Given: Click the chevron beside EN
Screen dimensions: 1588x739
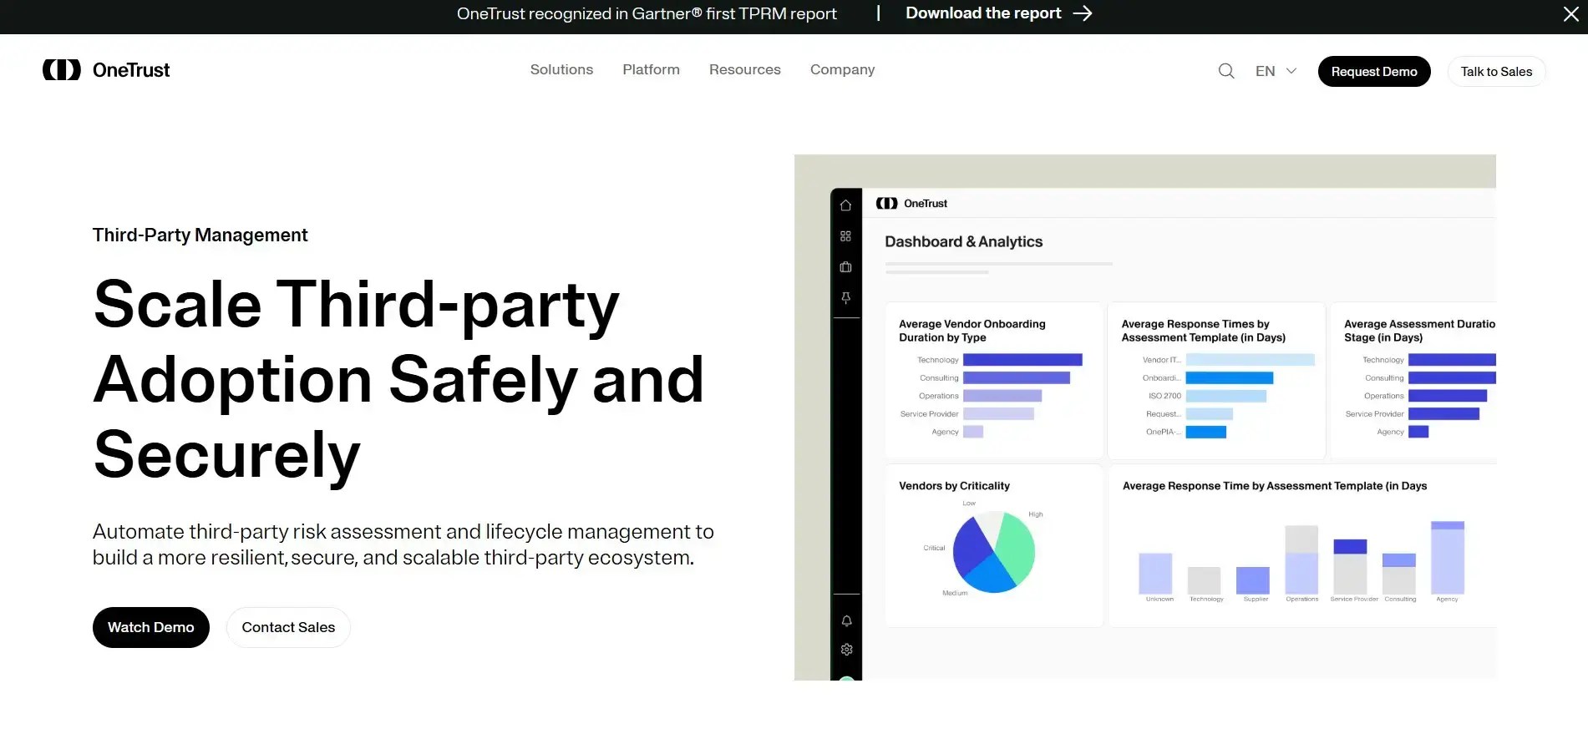Looking at the screenshot, I should point(1291,71).
